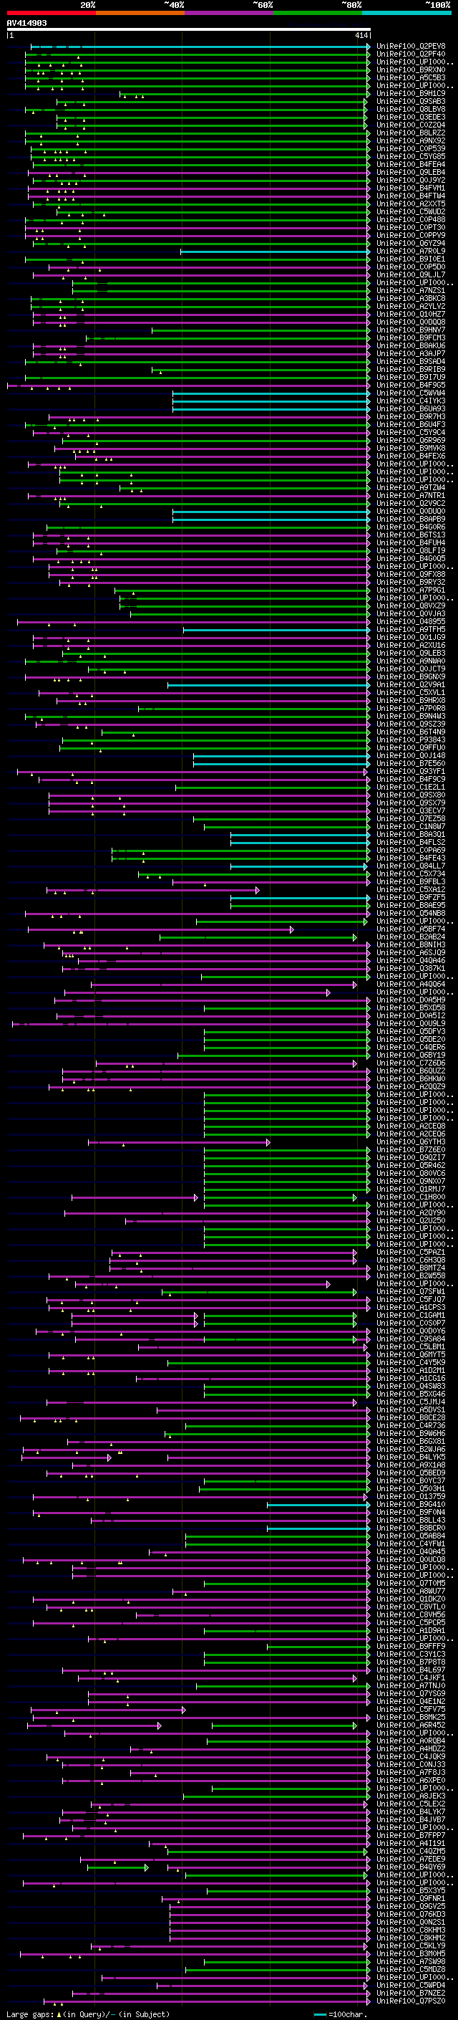Select hit label UniRef100_C4IYK3
This screenshot has width=458, height=2020.
tap(410, 401)
